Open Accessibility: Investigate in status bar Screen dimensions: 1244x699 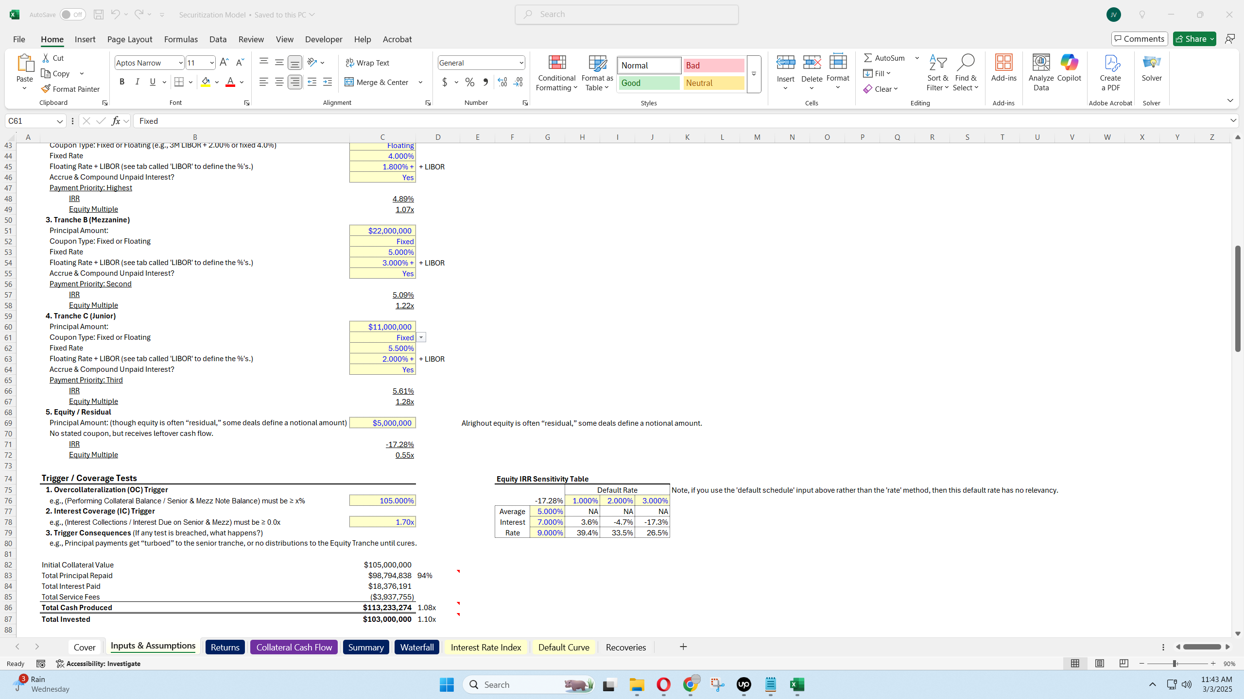click(x=98, y=664)
